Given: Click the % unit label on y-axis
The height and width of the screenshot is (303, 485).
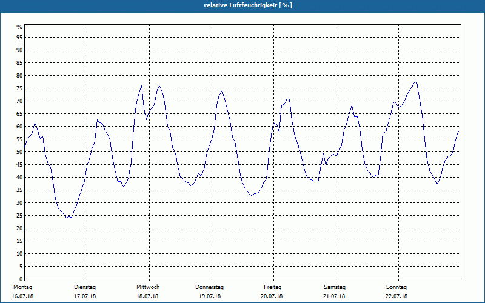Looking at the screenshot, I should click(19, 27).
